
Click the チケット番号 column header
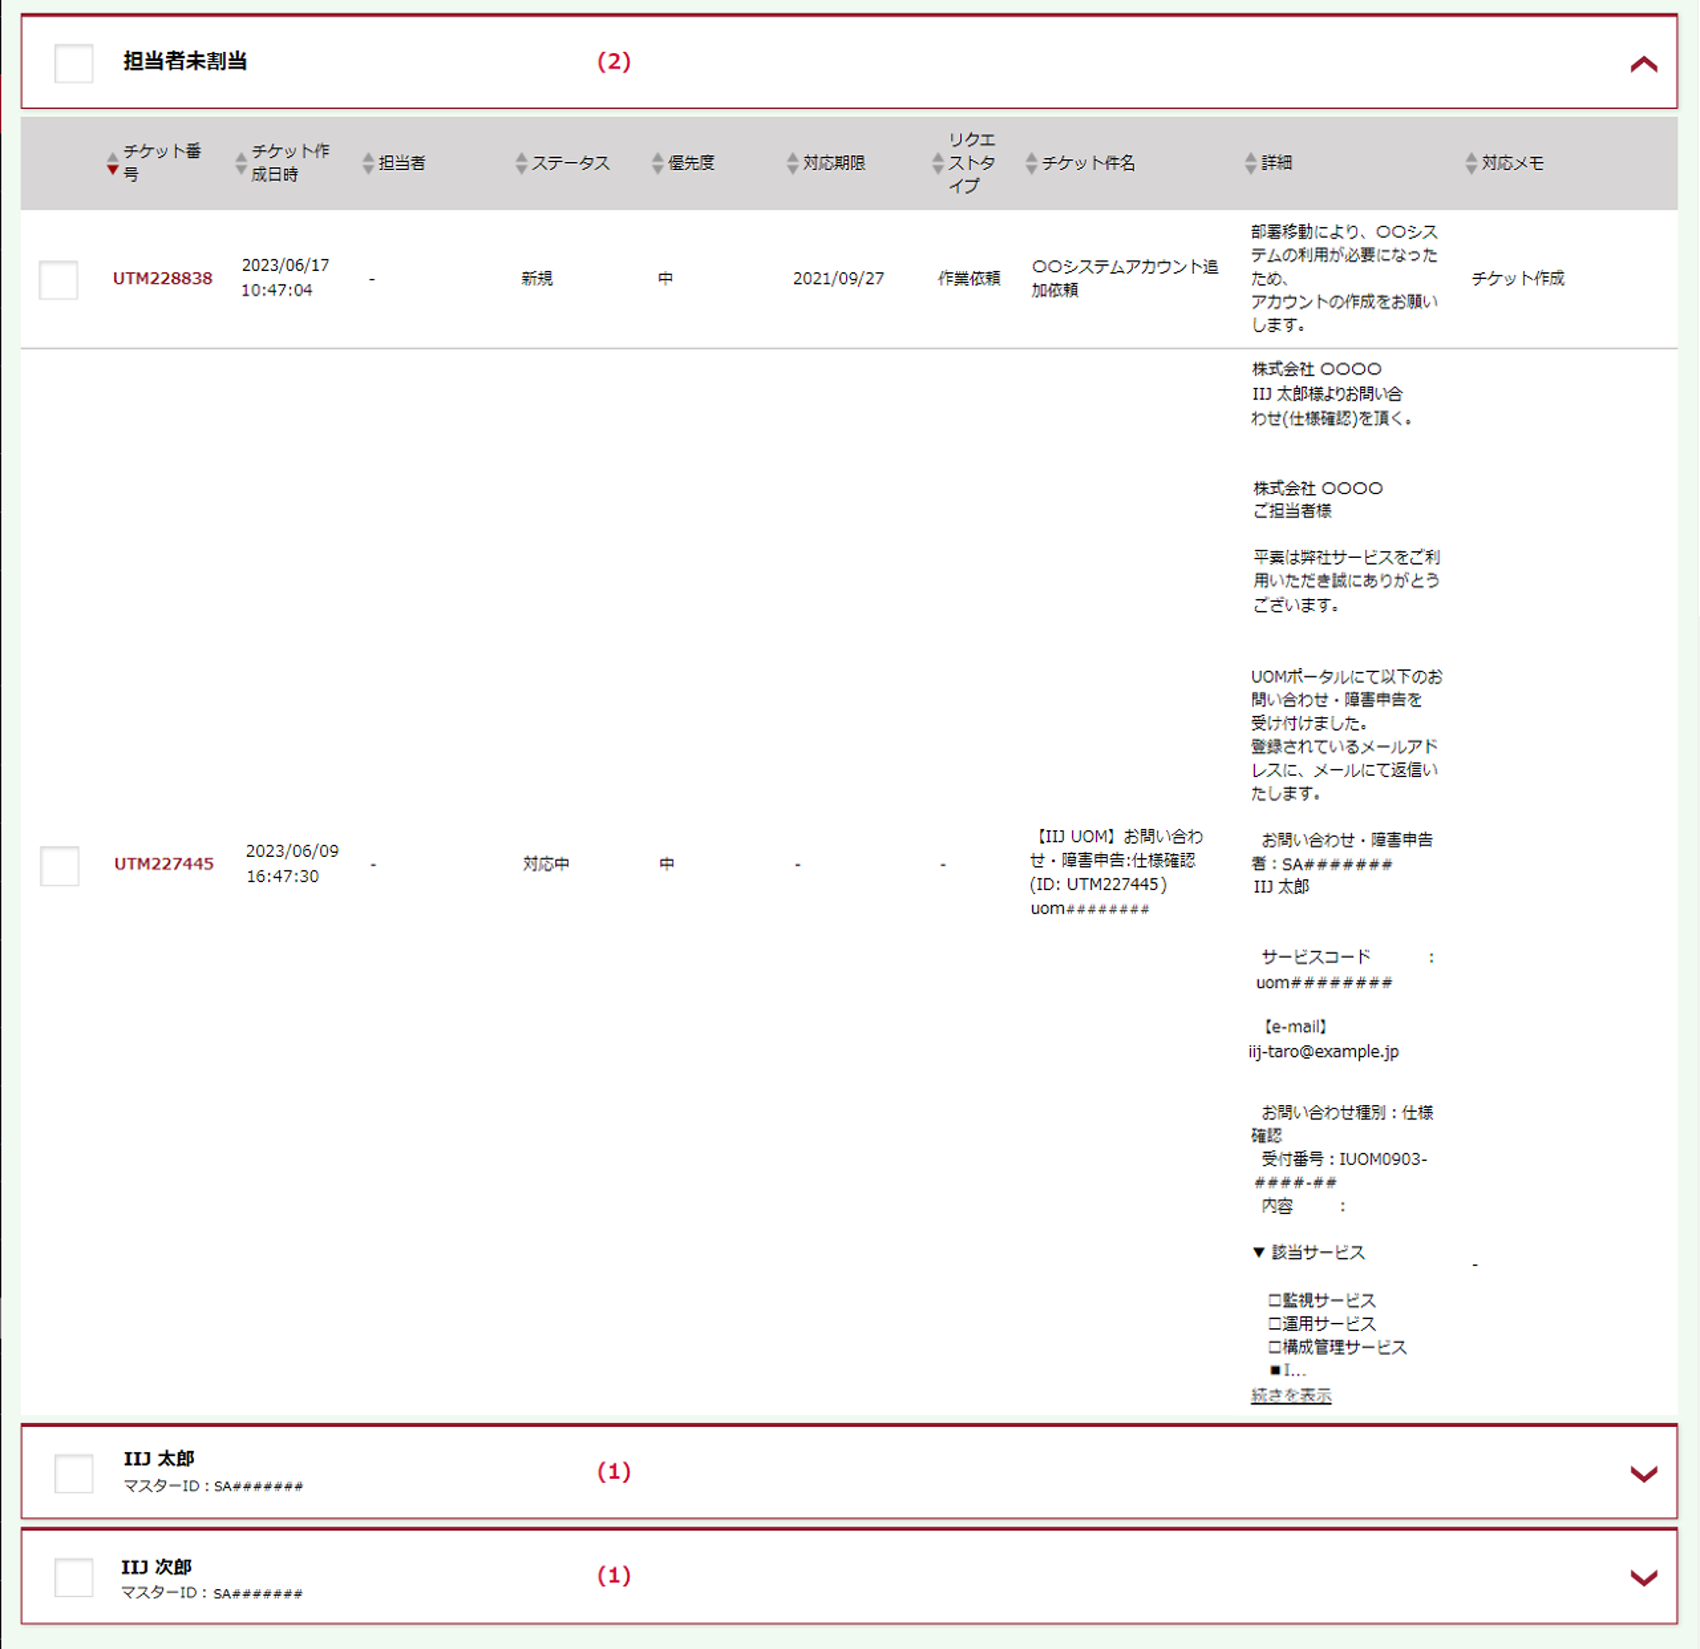click(x=161, y=163)
